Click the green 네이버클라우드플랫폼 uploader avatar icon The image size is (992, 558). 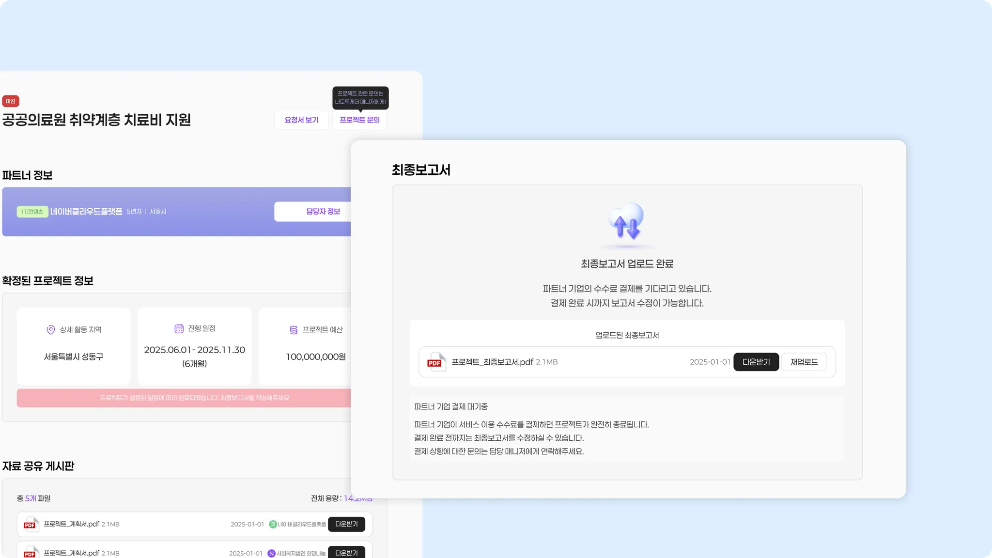pos(273,525)
